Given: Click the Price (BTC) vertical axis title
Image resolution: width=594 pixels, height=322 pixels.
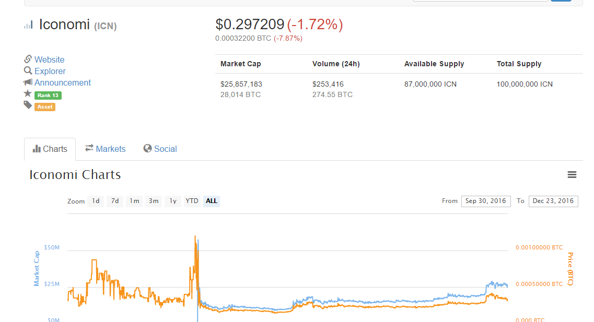Looking at the screenshot, I should click(570, 269).
